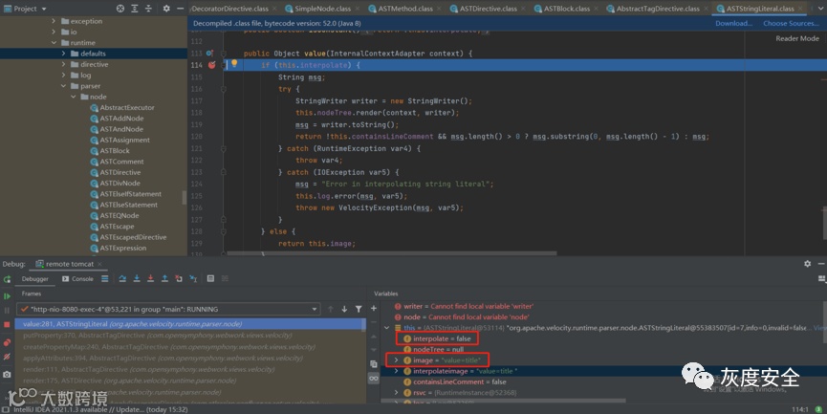The height and width of the screenshot is (414, 827).
Task: Click the Resume Program icon
Action: click(x=8, y=295)
